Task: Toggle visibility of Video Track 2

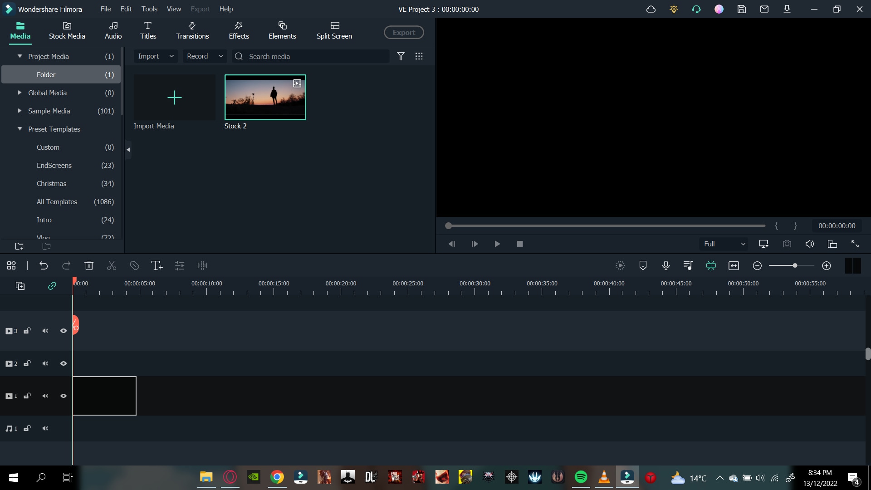Action: (64, 363)
